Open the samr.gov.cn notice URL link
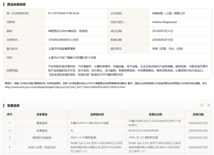The height and width of the screenshot is (155, 214). pyautogui.click(x=65, y=87)
